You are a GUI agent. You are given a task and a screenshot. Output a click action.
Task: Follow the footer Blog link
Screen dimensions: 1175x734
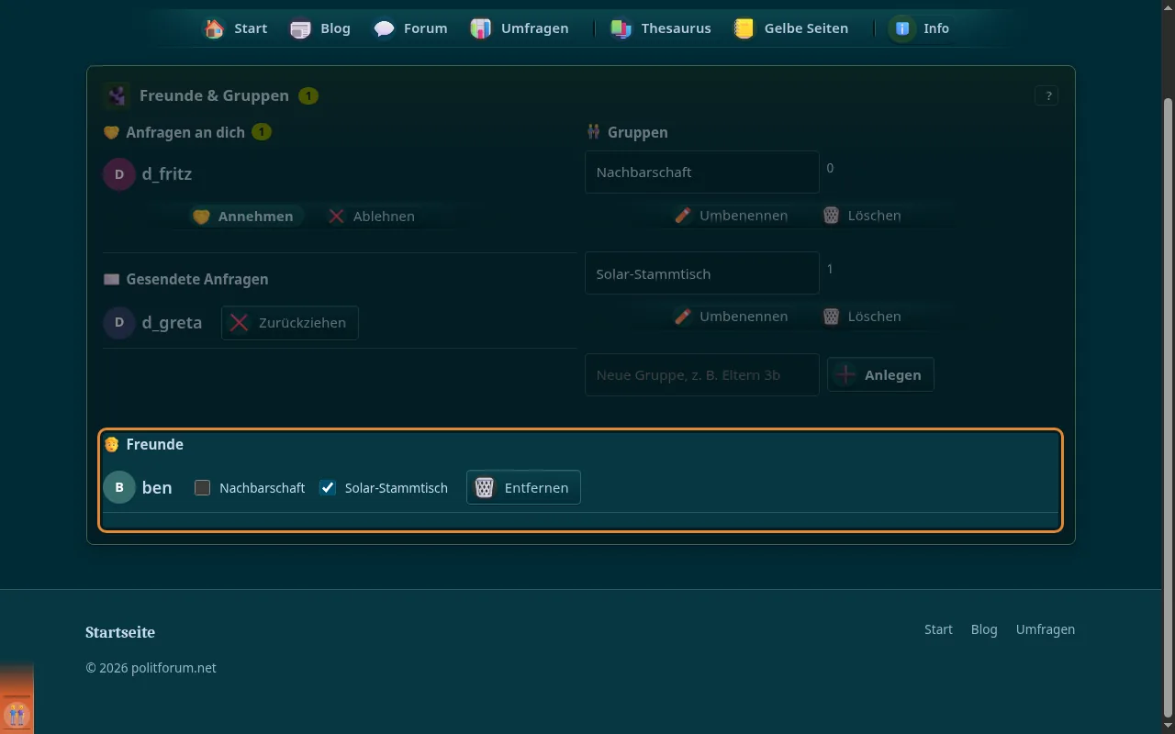click(x=984, y=629)
